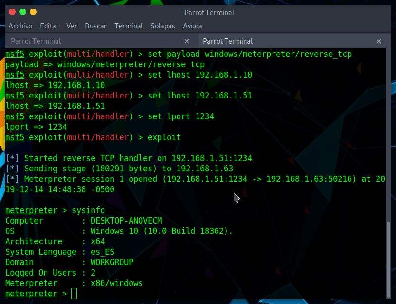Click the red close window button

tap(12, 12)
